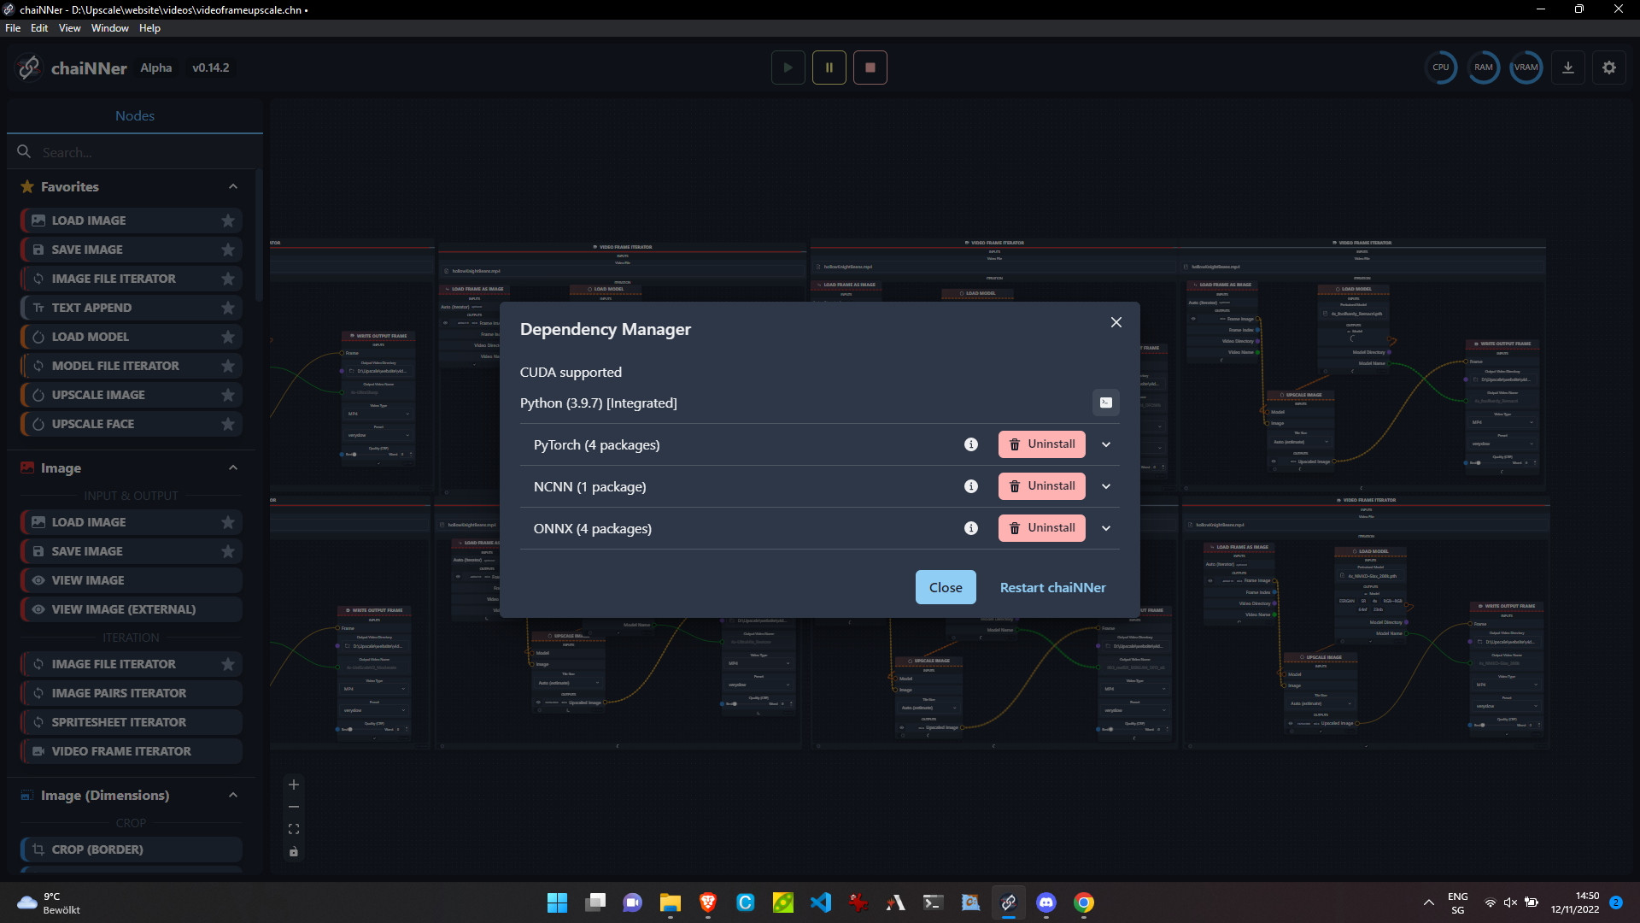Viewport: 1640px width, 923px height.
Task: Collapse the Image section
Action: coord(232,467)
